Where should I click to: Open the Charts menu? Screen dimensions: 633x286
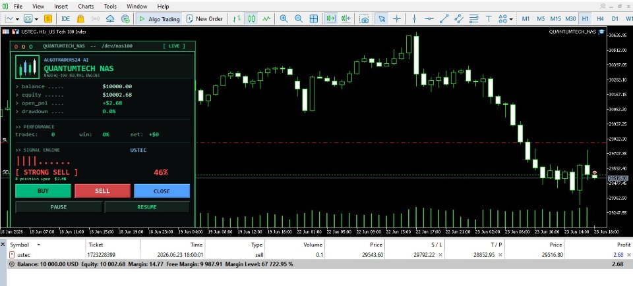pos(86,7)
